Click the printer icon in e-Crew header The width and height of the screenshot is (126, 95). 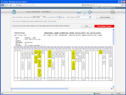[x=79, y=12]
